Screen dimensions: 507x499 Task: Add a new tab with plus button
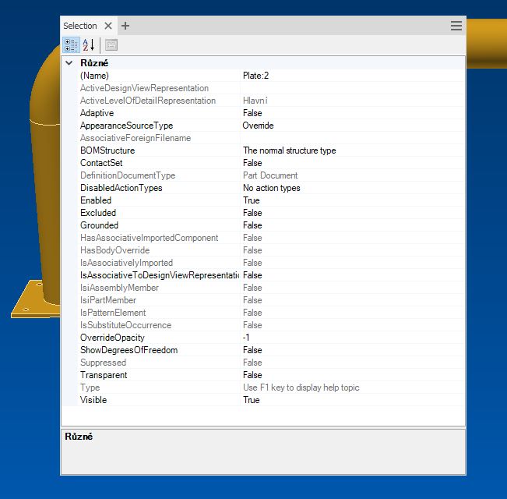coord(125,26)
